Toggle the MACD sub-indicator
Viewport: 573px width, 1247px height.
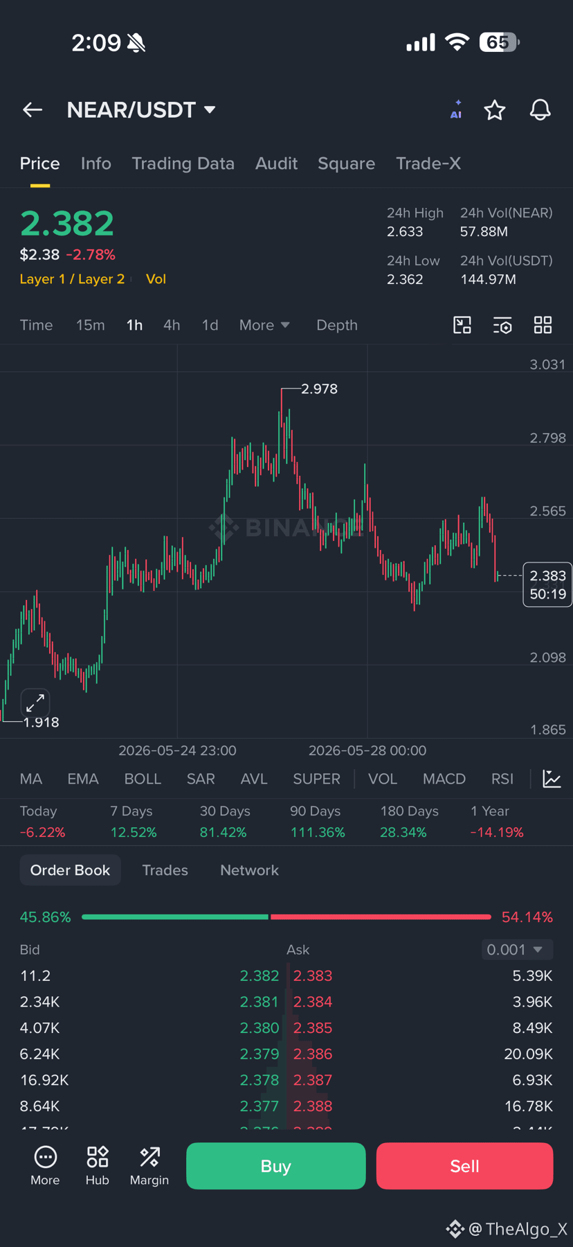(x=444, y=779)
